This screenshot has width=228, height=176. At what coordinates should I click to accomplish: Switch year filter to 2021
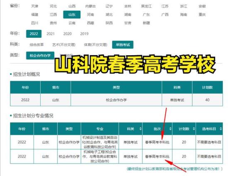pos(50,34)
